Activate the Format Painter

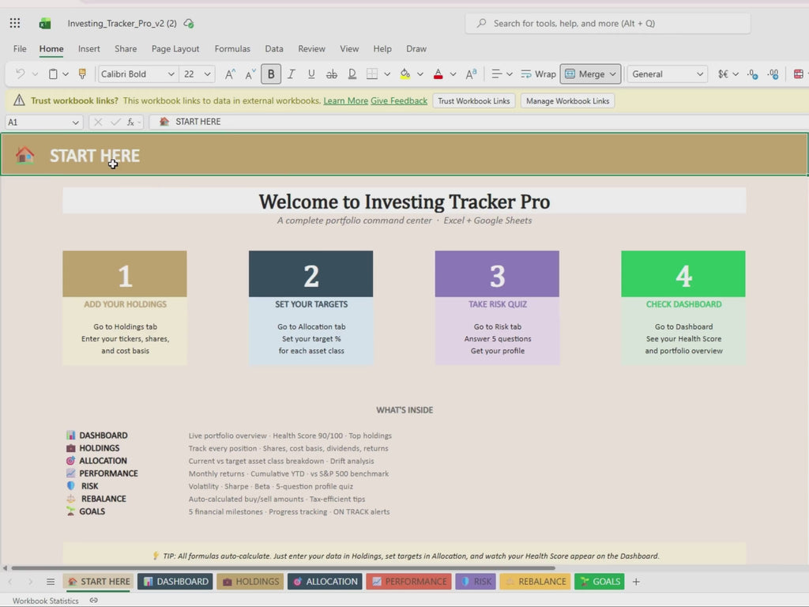[82, 74]
